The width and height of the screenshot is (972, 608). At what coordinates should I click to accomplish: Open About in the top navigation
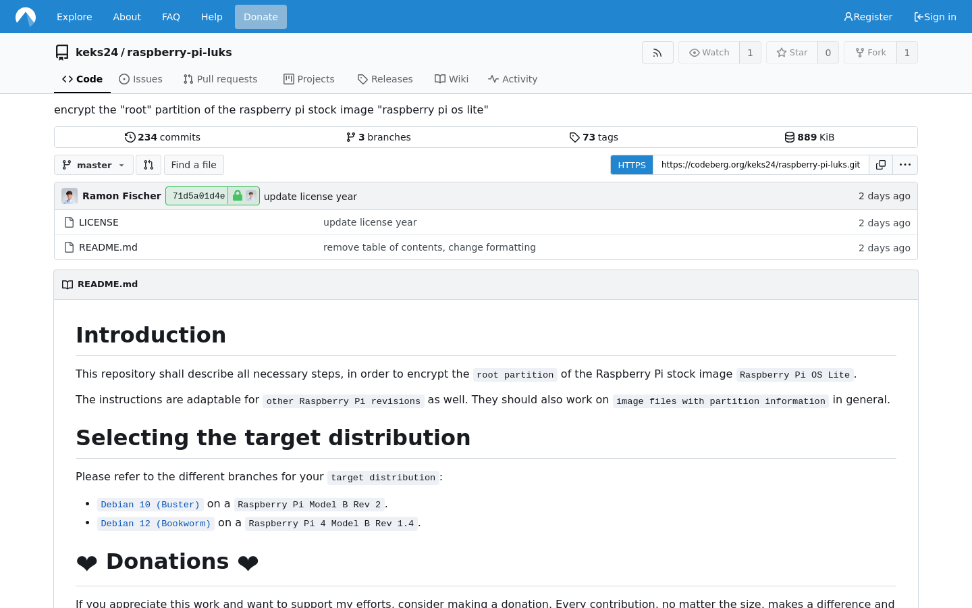point(127,17)
